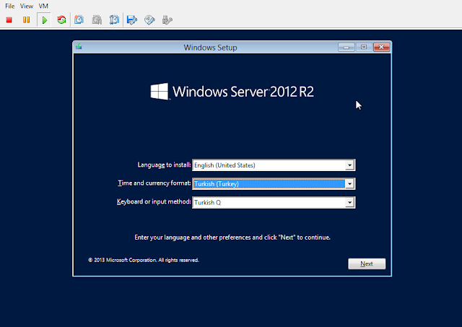Click the orange suspend VM icon
Screen dimensions: 462x327
pos(26,20)
